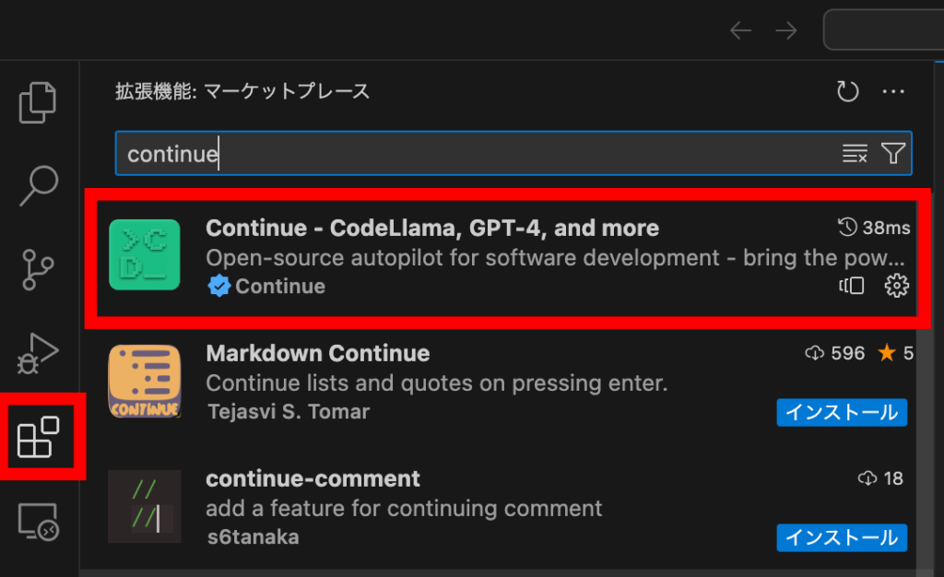944x577 pixels.
Task: Open the Extensions view icon
Action: tap(39, 437)
